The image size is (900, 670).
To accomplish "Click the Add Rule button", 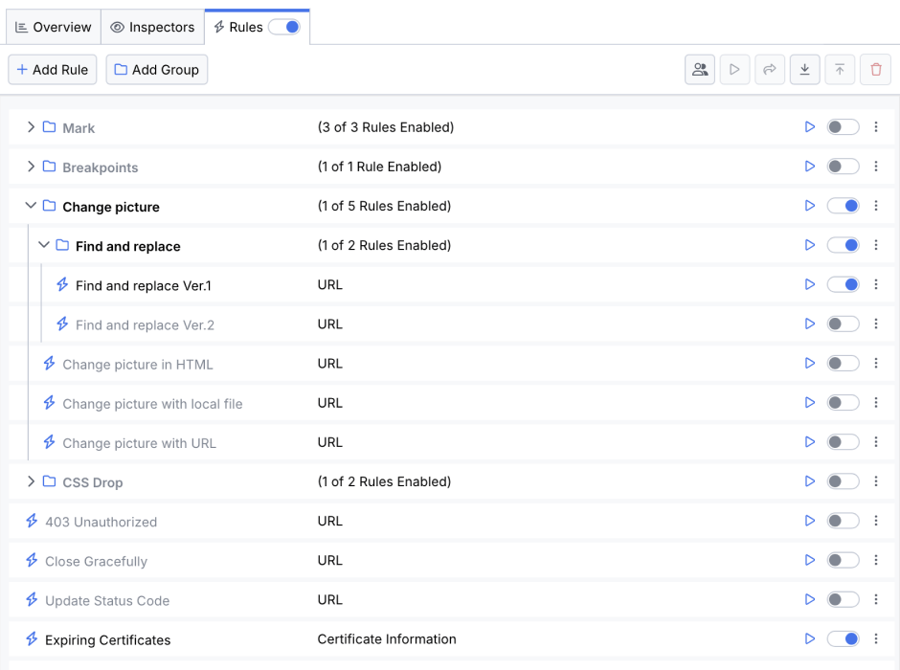I will 52,69.
